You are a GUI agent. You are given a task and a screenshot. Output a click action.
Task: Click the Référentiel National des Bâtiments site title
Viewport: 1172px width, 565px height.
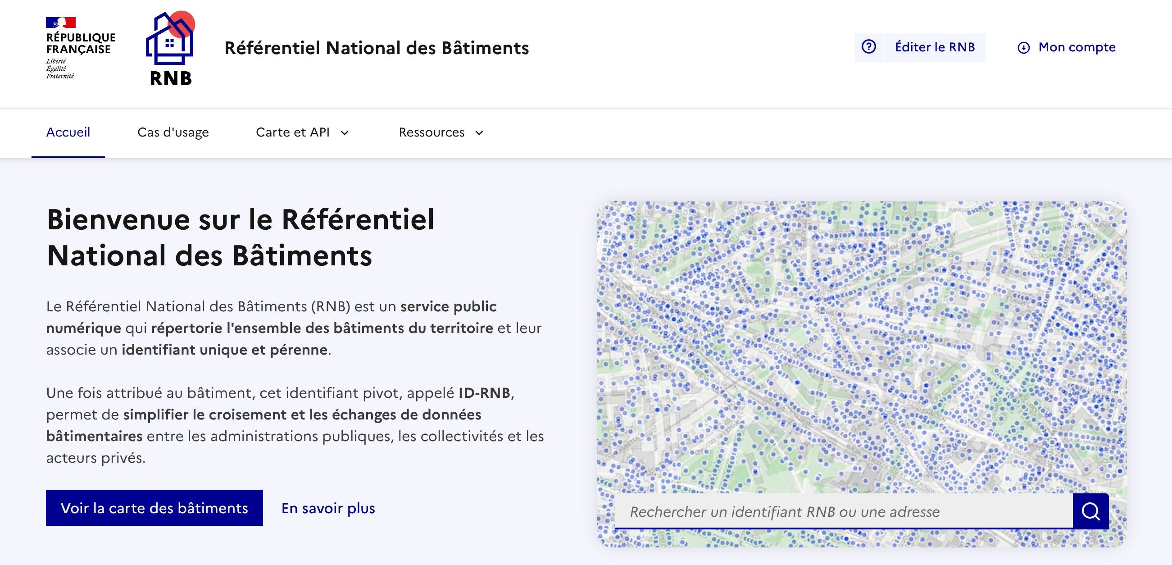tap(377, 48)
